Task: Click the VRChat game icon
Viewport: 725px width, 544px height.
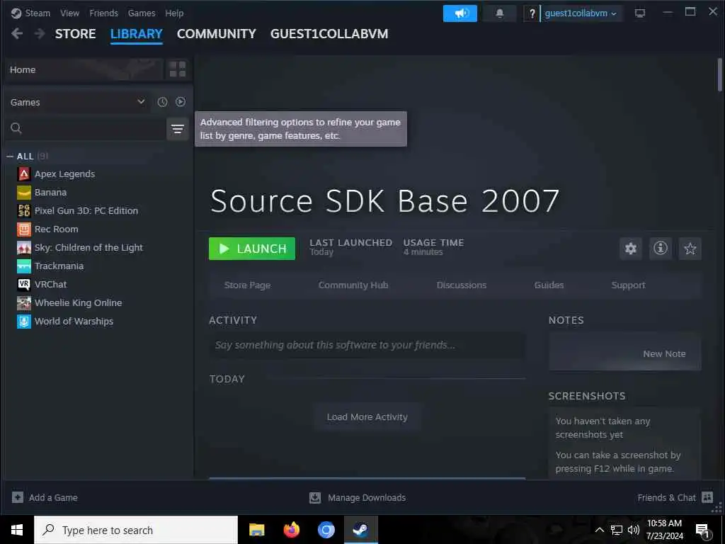Action: (x=24, y=284)
